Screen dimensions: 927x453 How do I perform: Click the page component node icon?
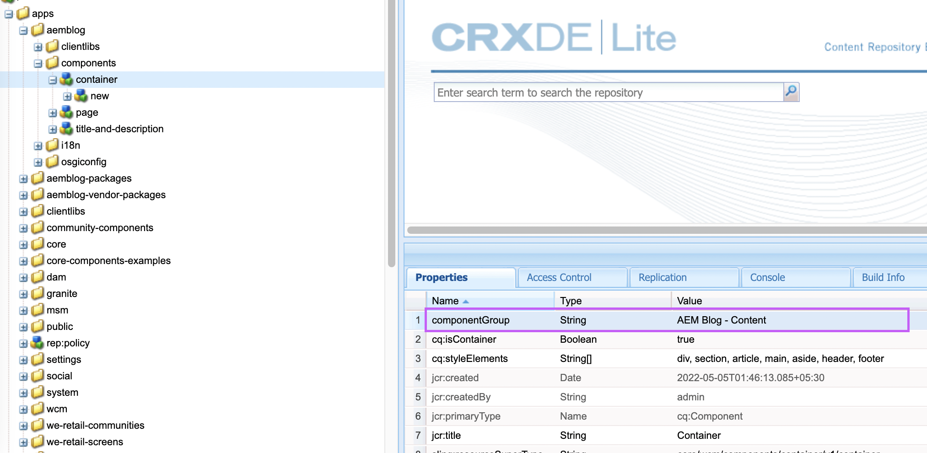coord(67,112)
